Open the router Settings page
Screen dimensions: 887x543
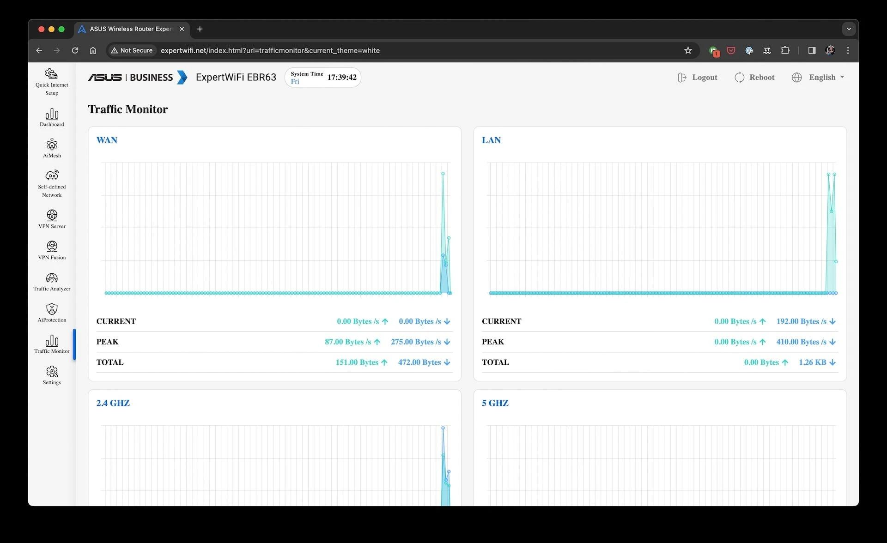(52, 375)
